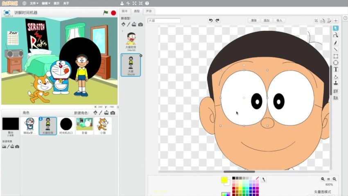This screenshot has width=348, height=196.
Task: Delete the selected second costume
Action: pos(141,55)
